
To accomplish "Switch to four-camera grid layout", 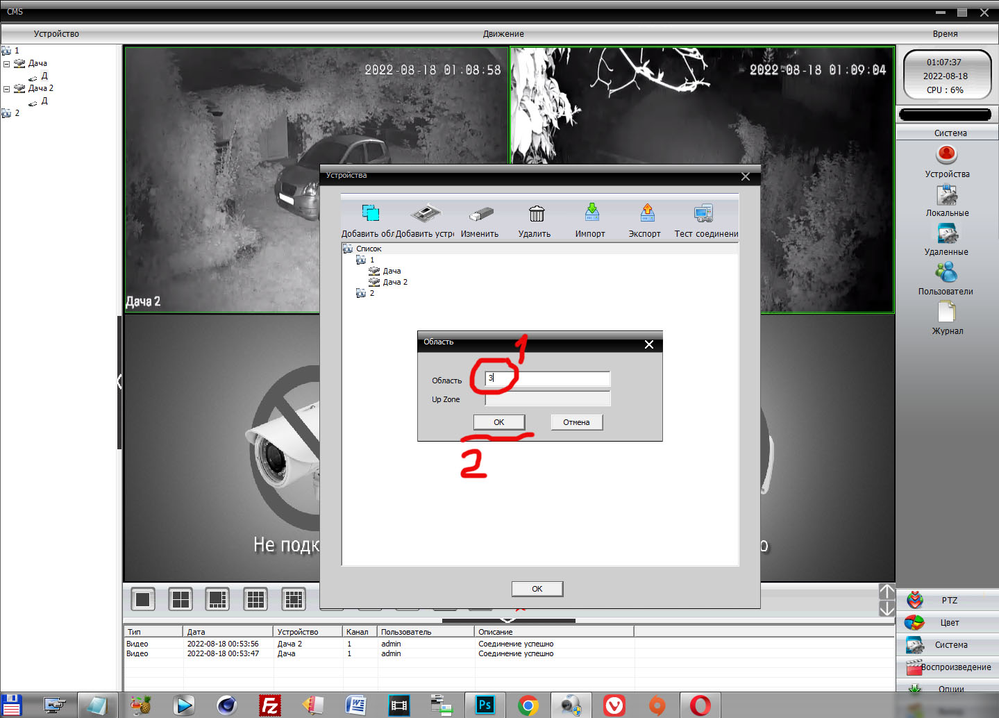I will coord(181,599).
